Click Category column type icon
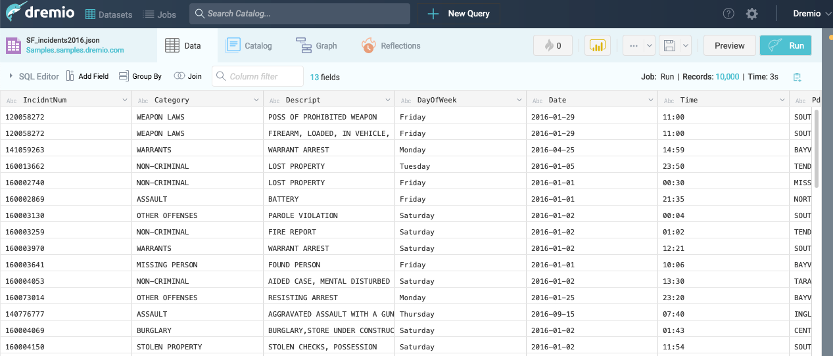This screenshot has height=356, width=833. coord(143,100)
